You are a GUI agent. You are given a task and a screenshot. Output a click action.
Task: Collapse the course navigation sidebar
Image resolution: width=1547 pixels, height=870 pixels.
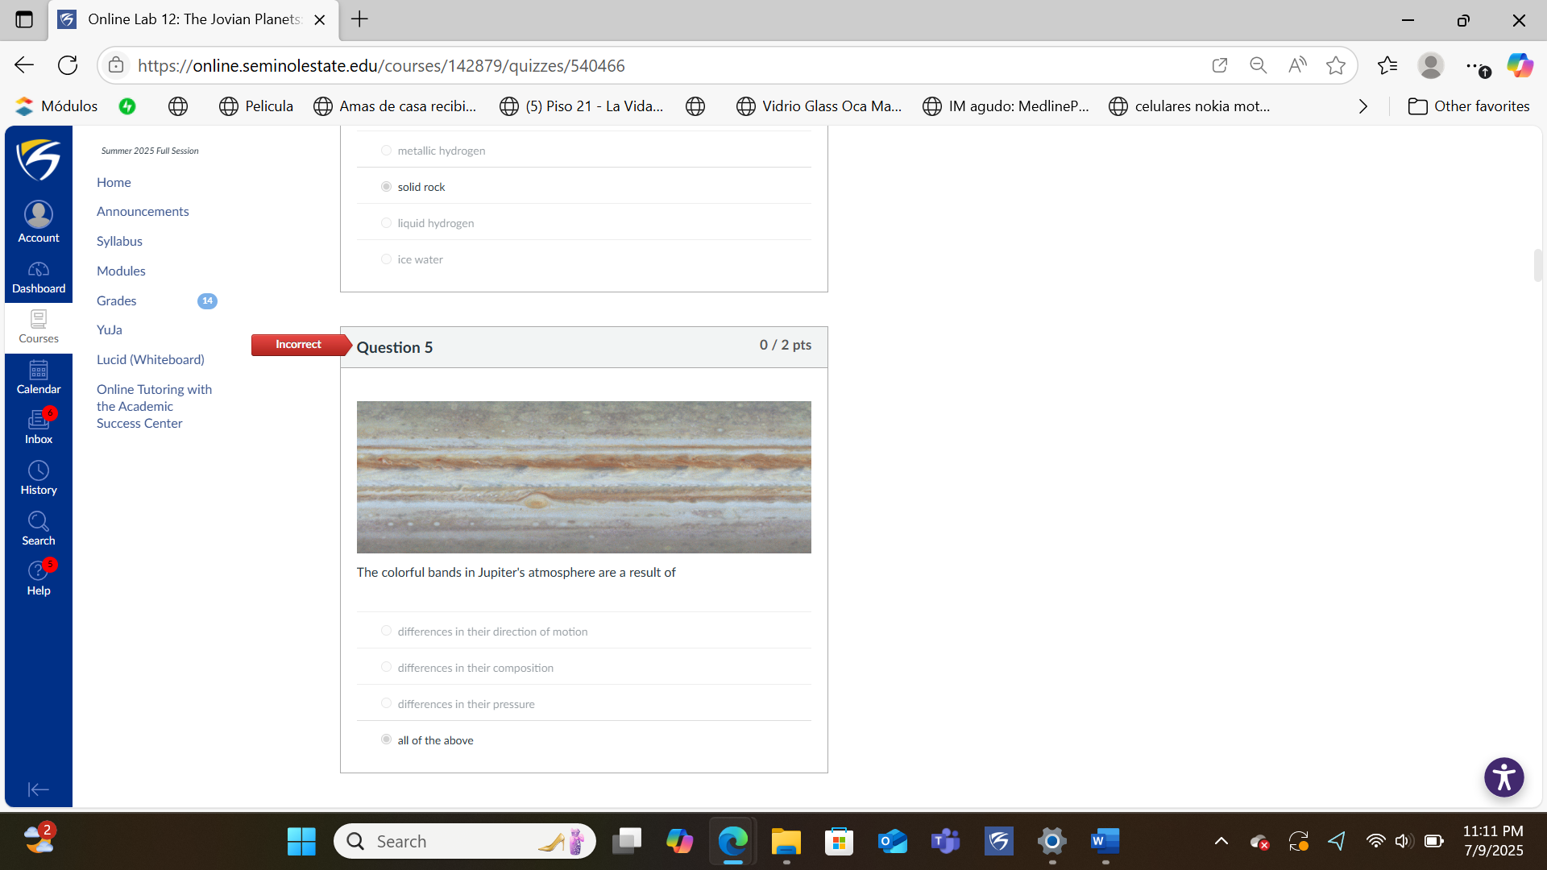(37, 789)
